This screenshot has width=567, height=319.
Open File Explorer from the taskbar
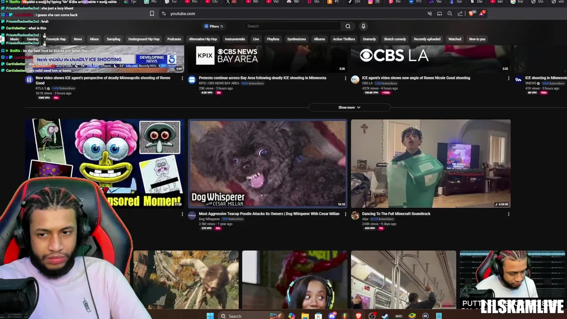coord(305,316)
